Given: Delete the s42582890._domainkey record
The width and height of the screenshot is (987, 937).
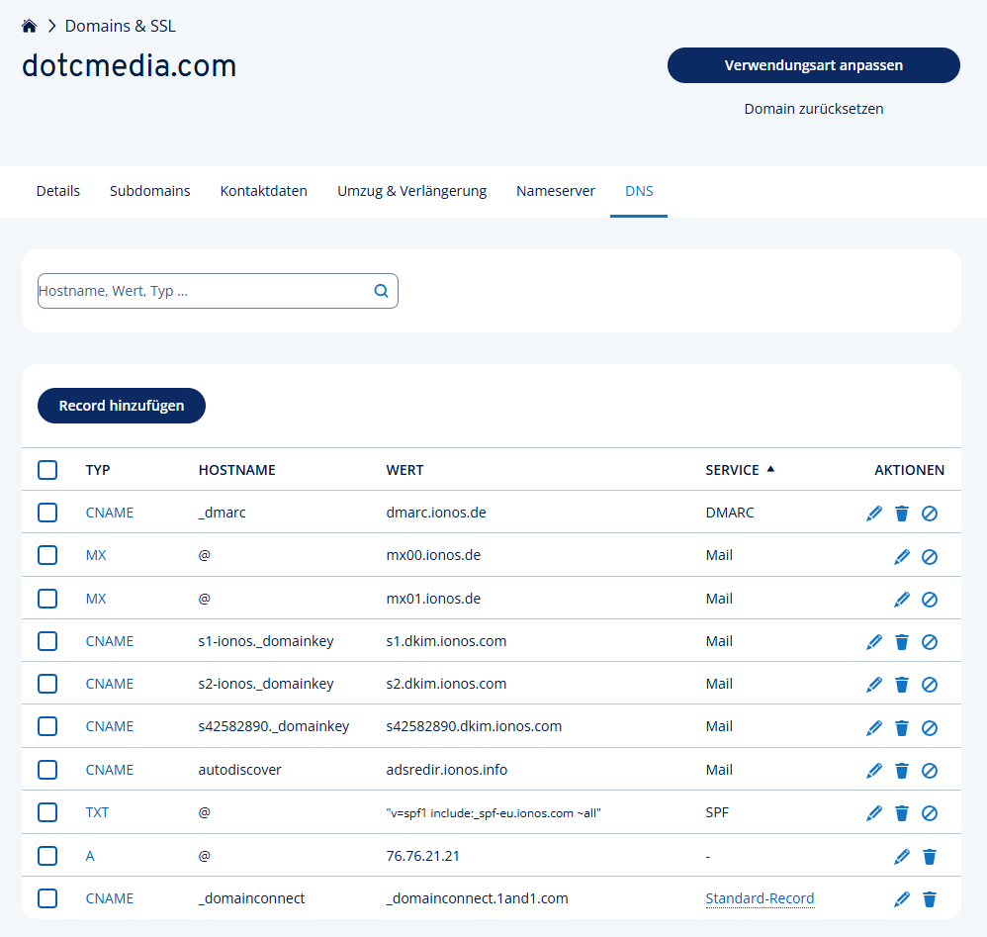Looking at the screenshot, I should tap(902, 727).
